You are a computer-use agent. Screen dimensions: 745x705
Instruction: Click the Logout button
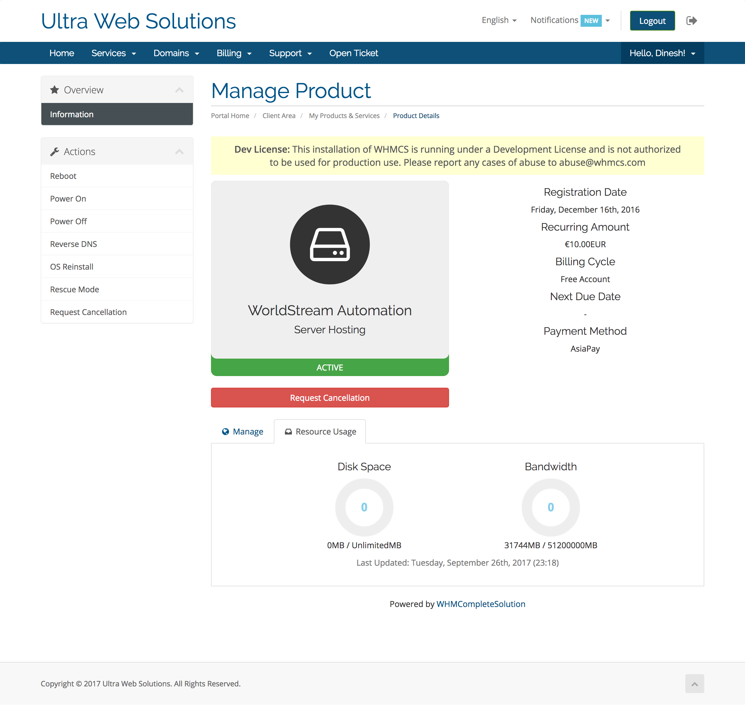652,21
